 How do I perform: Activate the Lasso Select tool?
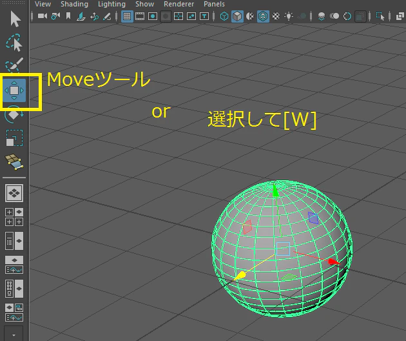click(14, 42)
